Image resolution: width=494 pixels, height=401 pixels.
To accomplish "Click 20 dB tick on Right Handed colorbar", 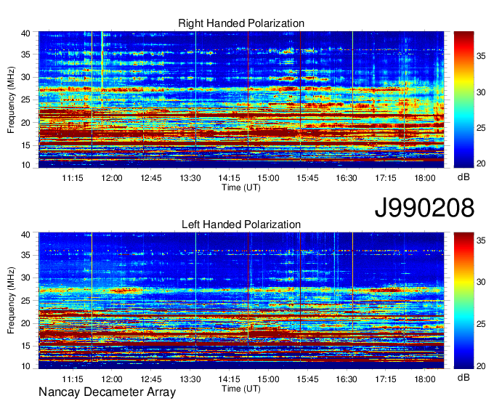I will point(481,163).
